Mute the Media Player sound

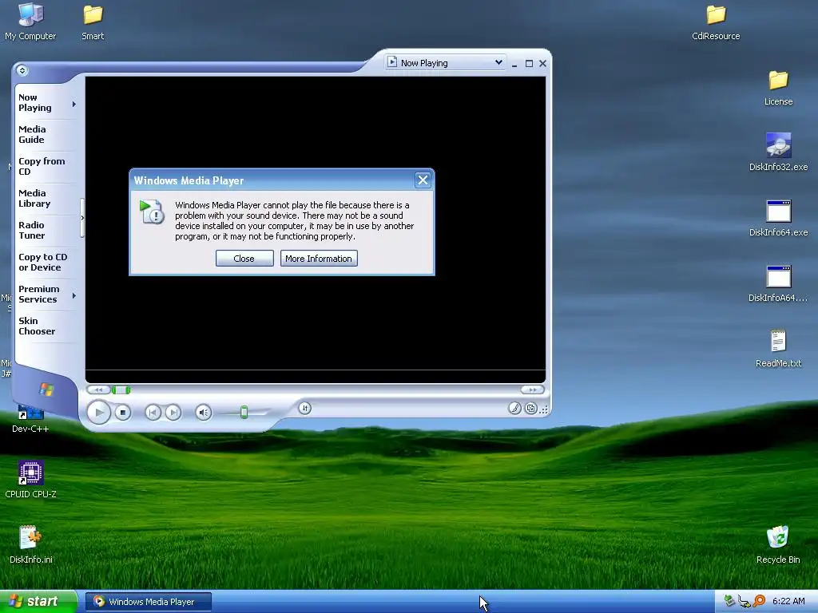tap(204, 413)
